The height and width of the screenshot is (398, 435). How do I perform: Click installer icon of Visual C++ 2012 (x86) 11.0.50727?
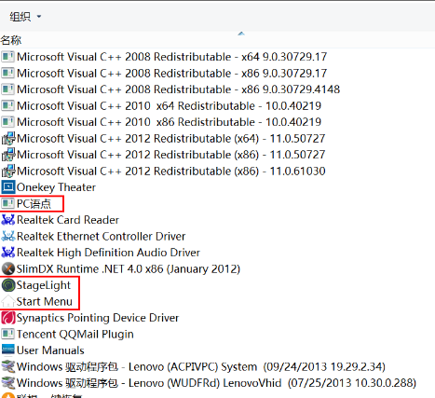click(x=7, y=155)
